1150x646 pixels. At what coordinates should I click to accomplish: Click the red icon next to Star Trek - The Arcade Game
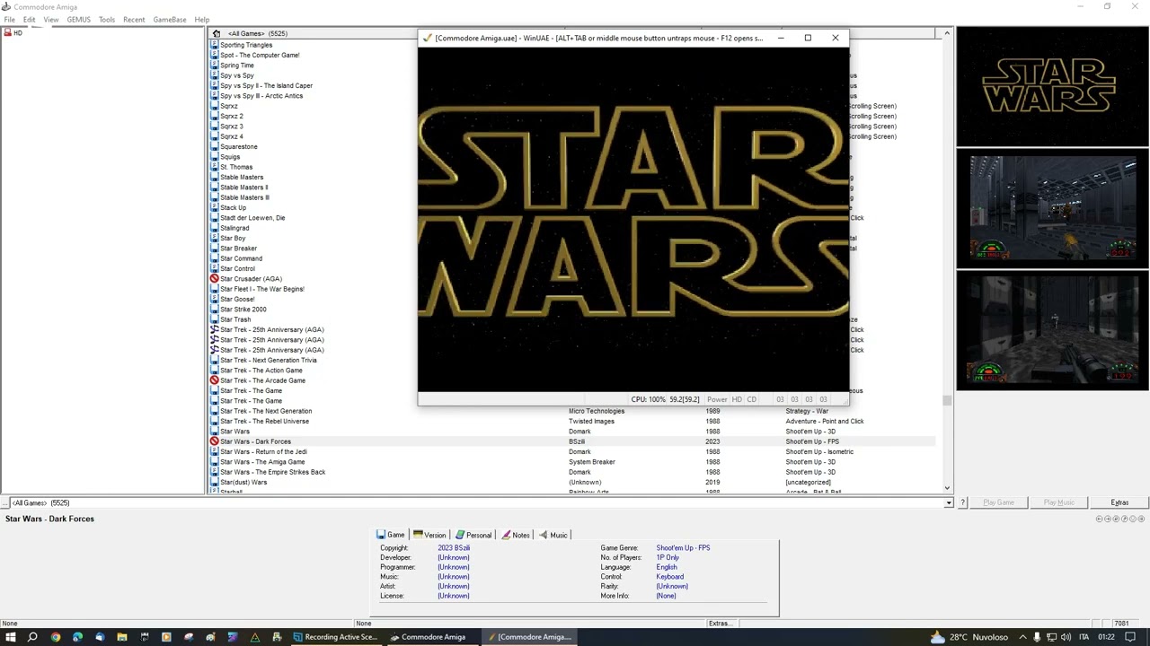click(214, 380)
